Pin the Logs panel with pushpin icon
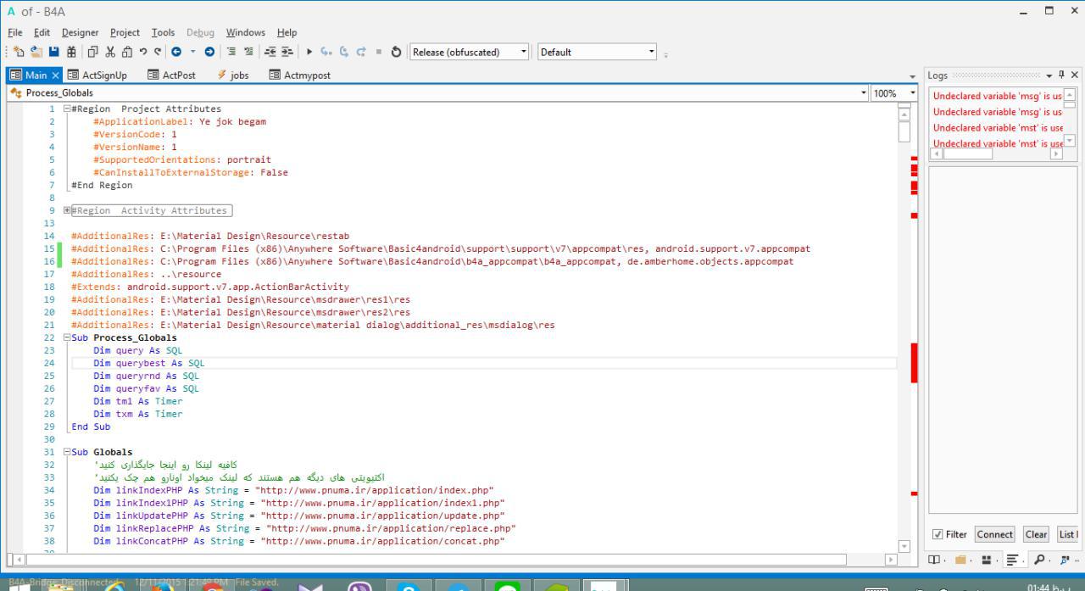 pos(1062,75)
